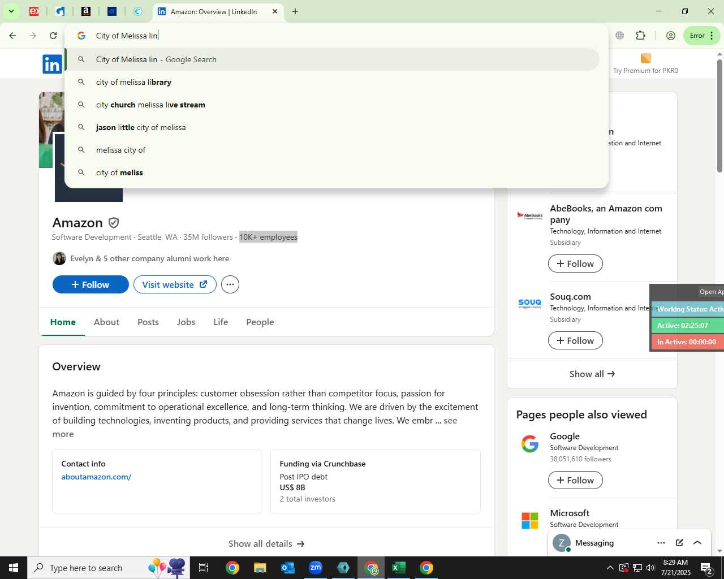Image resolution: width=724 pixels, height=579 pixels.
Task: Open the Try Premium for PKR0 link
Action: [x=645, y=64]
